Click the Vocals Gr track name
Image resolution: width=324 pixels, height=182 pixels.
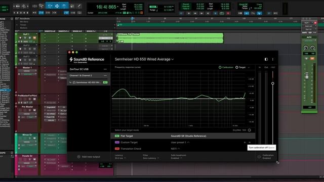27,156
